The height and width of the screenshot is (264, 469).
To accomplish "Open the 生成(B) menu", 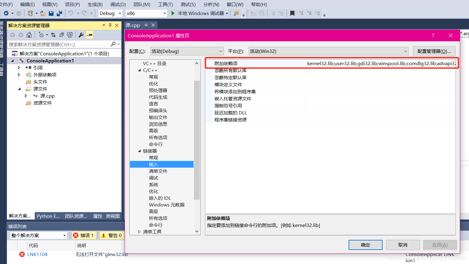I will (x=95, y=4).
